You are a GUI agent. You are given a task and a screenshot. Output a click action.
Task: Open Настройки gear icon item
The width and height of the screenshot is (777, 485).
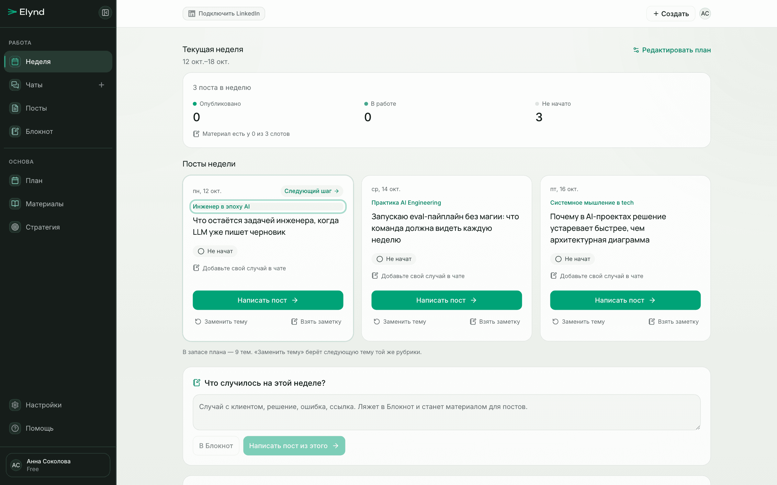[58, 405]
